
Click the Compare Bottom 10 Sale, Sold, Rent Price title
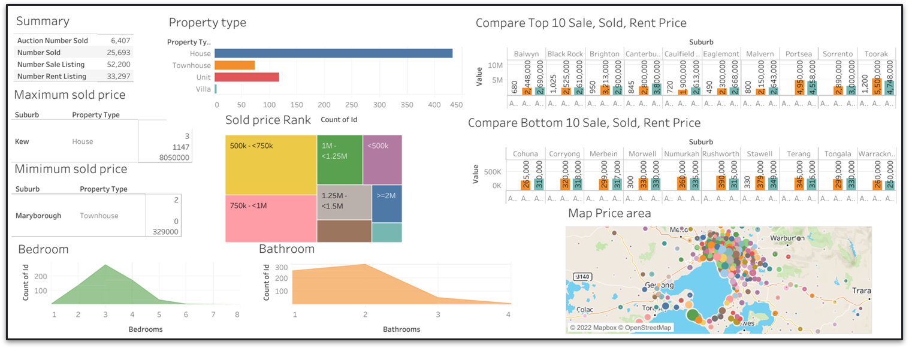tap(584, 123)
